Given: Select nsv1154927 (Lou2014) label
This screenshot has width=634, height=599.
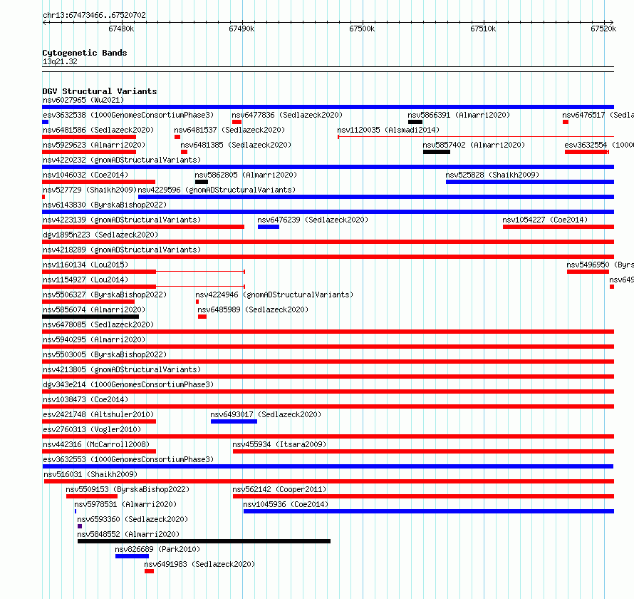Looking at the screenshot, I should point(85,280).
